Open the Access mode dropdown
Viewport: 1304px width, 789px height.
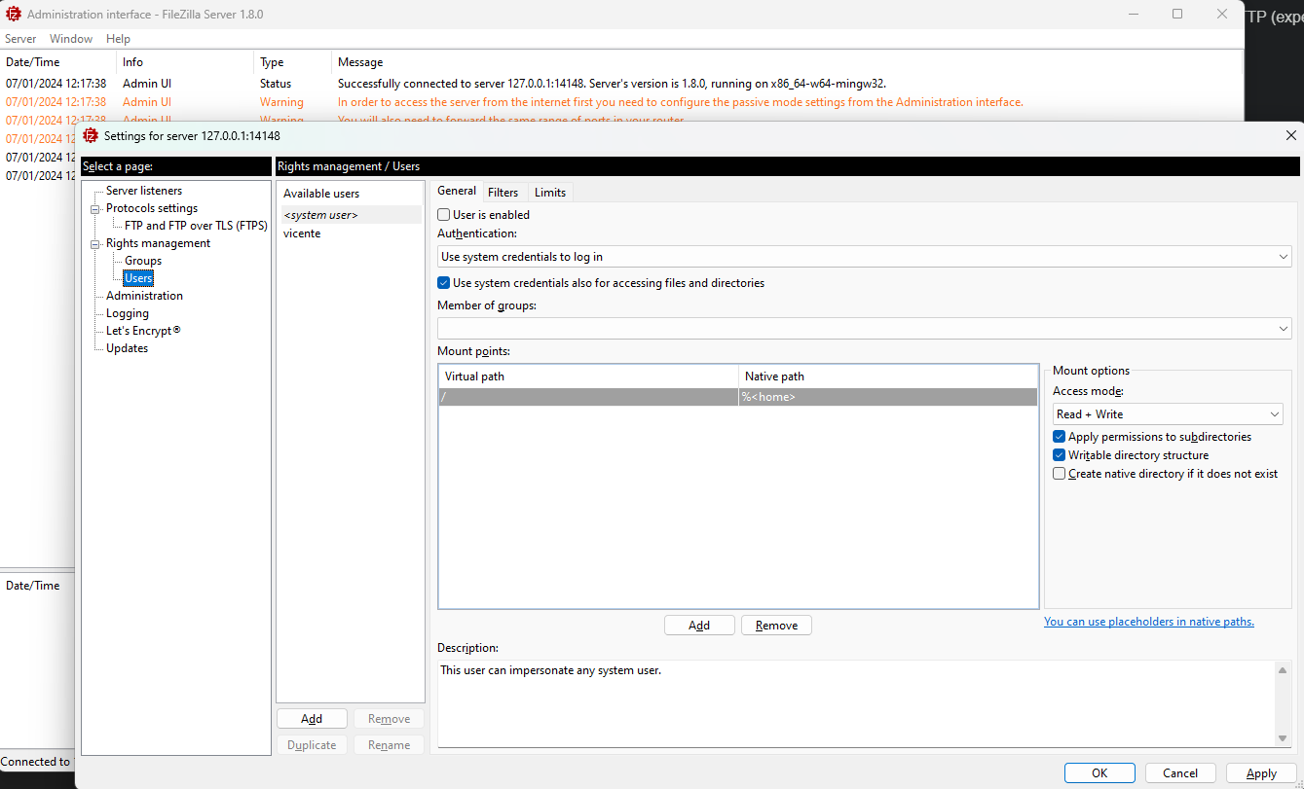pos(1168,414)
